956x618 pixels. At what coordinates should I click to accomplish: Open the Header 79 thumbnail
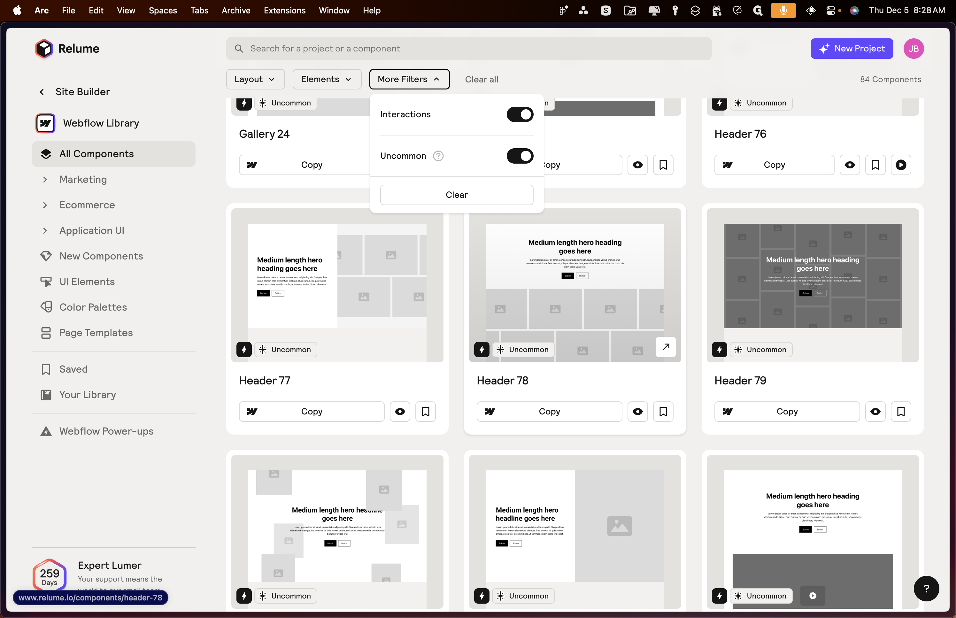pyautogui.click(x=813, y=285)
